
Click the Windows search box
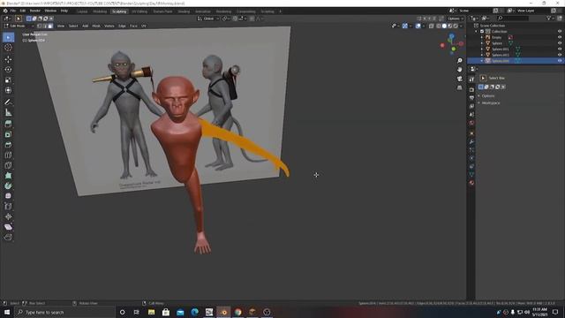(x=64, y=312)
